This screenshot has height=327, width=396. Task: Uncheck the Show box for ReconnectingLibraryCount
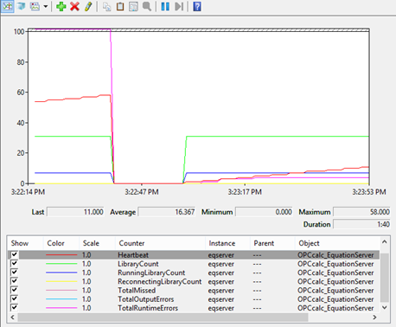coord(14,281)
